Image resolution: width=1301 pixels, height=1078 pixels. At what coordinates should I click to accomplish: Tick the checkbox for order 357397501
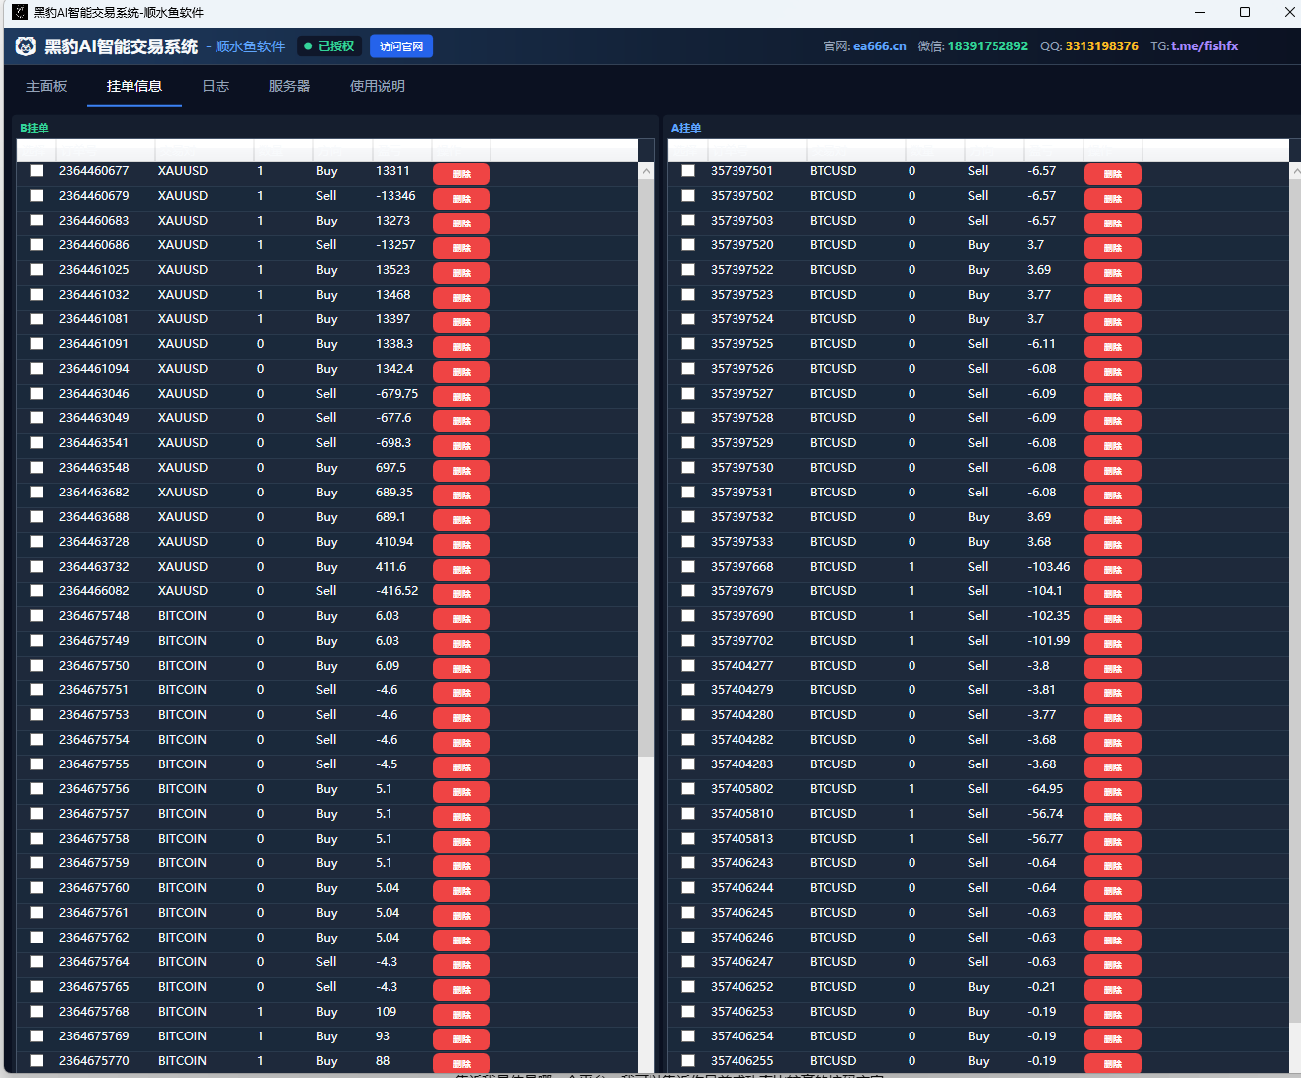tap(688, 171)
